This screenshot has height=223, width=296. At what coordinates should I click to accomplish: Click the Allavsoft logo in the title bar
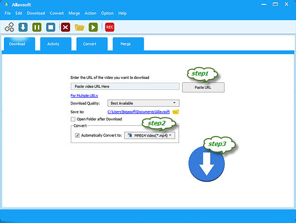(6, 4)
